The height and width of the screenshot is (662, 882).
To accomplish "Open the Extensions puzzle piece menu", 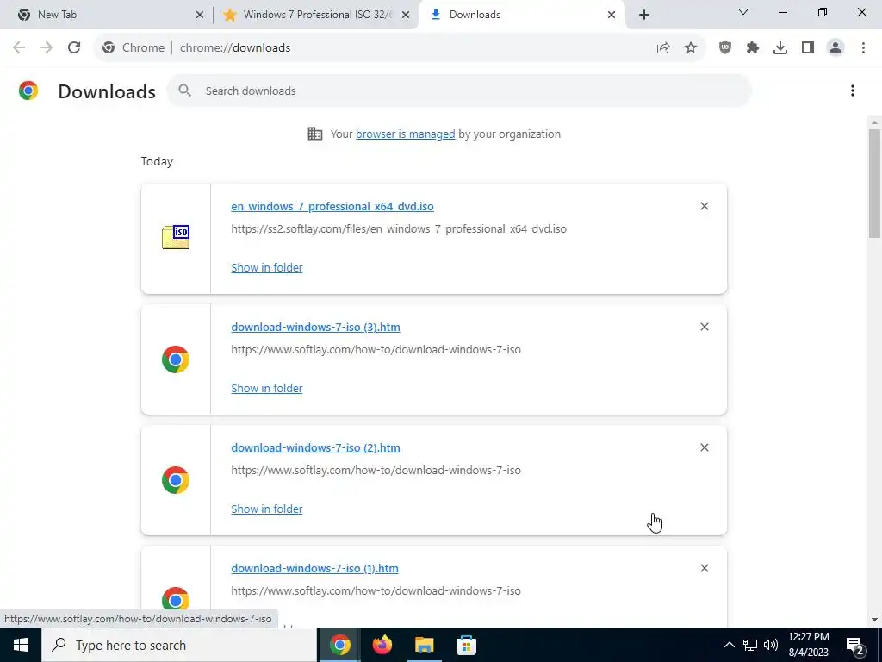I will (753, 48).
